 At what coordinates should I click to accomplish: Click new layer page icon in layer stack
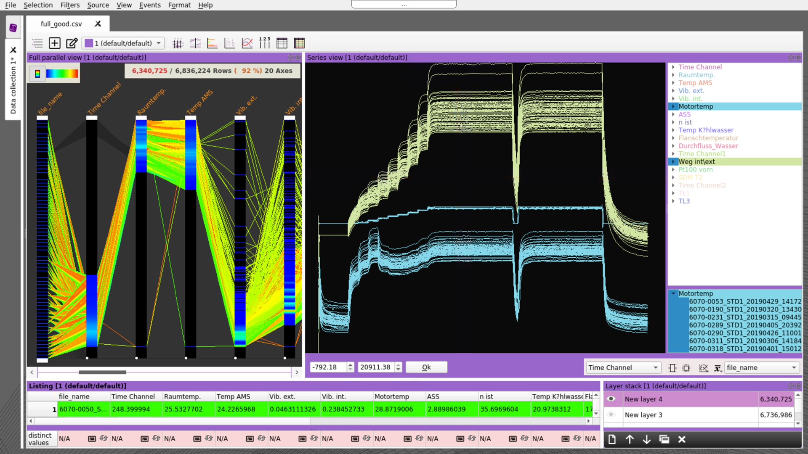[612, 439]
